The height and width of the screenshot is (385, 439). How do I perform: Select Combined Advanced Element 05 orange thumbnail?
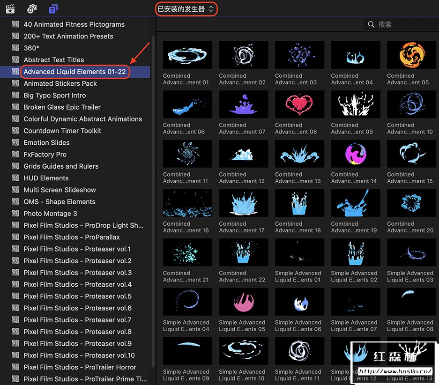click(411, 55)
